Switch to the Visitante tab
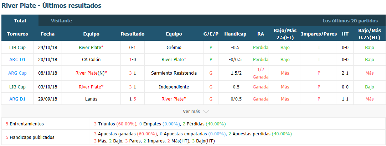386x146 pixels. point(62,21)
